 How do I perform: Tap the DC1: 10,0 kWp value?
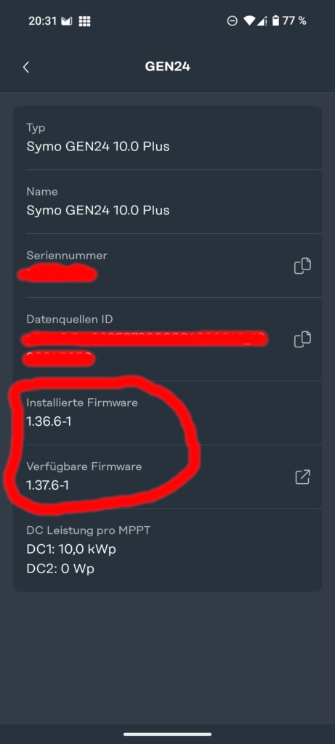point(71,549)
